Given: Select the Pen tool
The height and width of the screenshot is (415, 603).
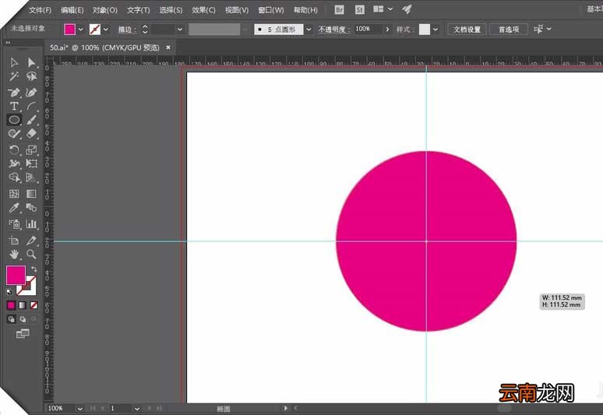Looking at the screenshot, I should pos(14,92).
